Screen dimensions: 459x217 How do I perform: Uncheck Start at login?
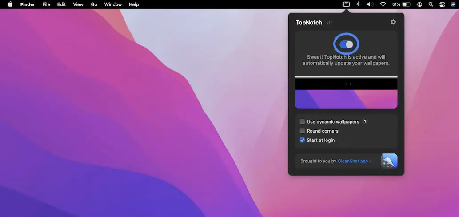point(302,140)
